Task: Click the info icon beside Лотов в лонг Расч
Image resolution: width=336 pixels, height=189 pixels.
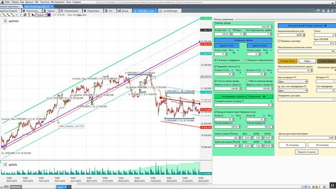Action: (238, 50)
